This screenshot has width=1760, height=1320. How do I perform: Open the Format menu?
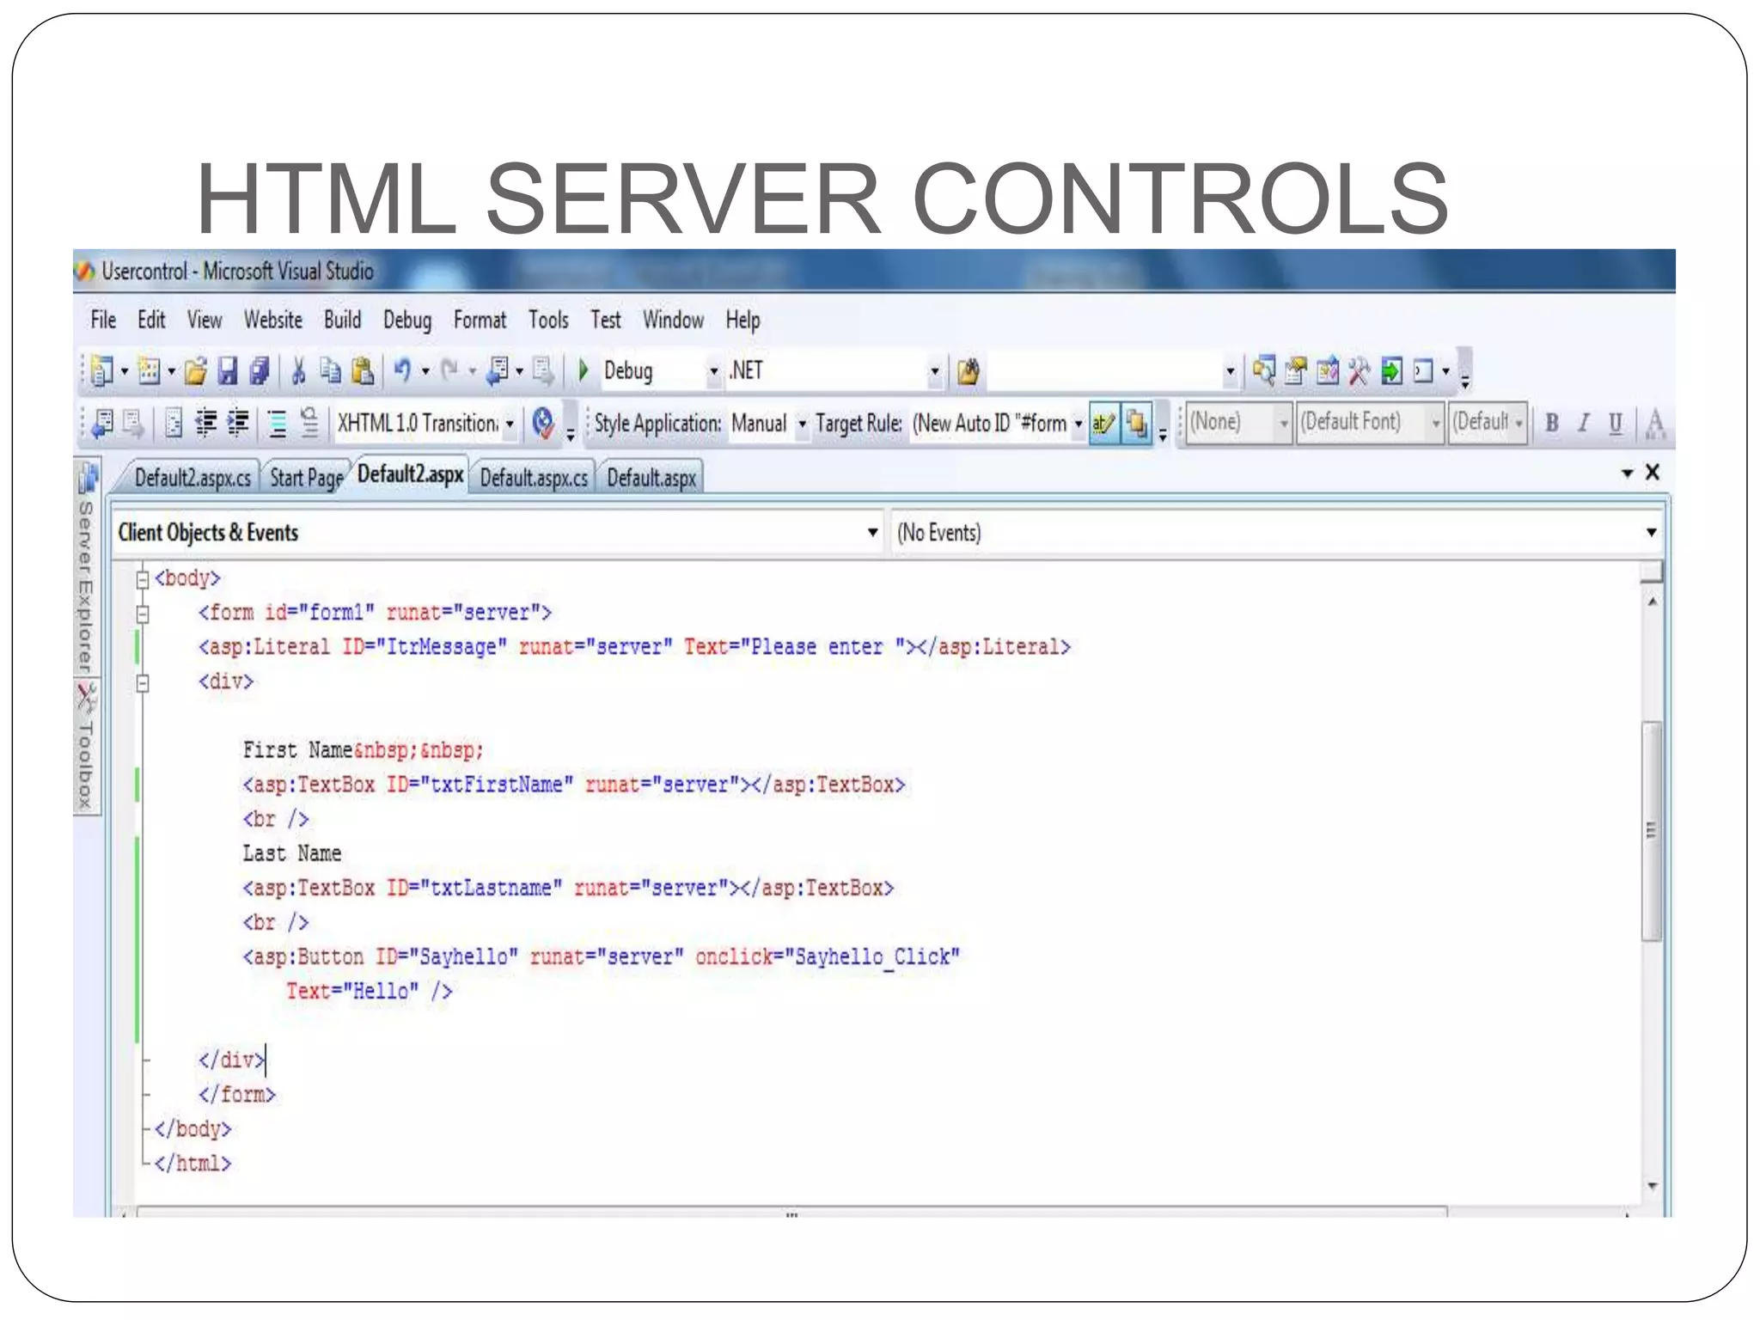480,321
